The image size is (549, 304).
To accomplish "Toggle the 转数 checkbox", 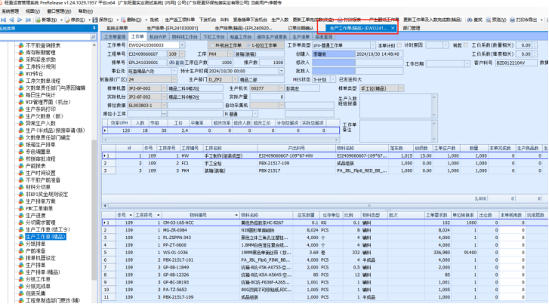I will point(466,45).
